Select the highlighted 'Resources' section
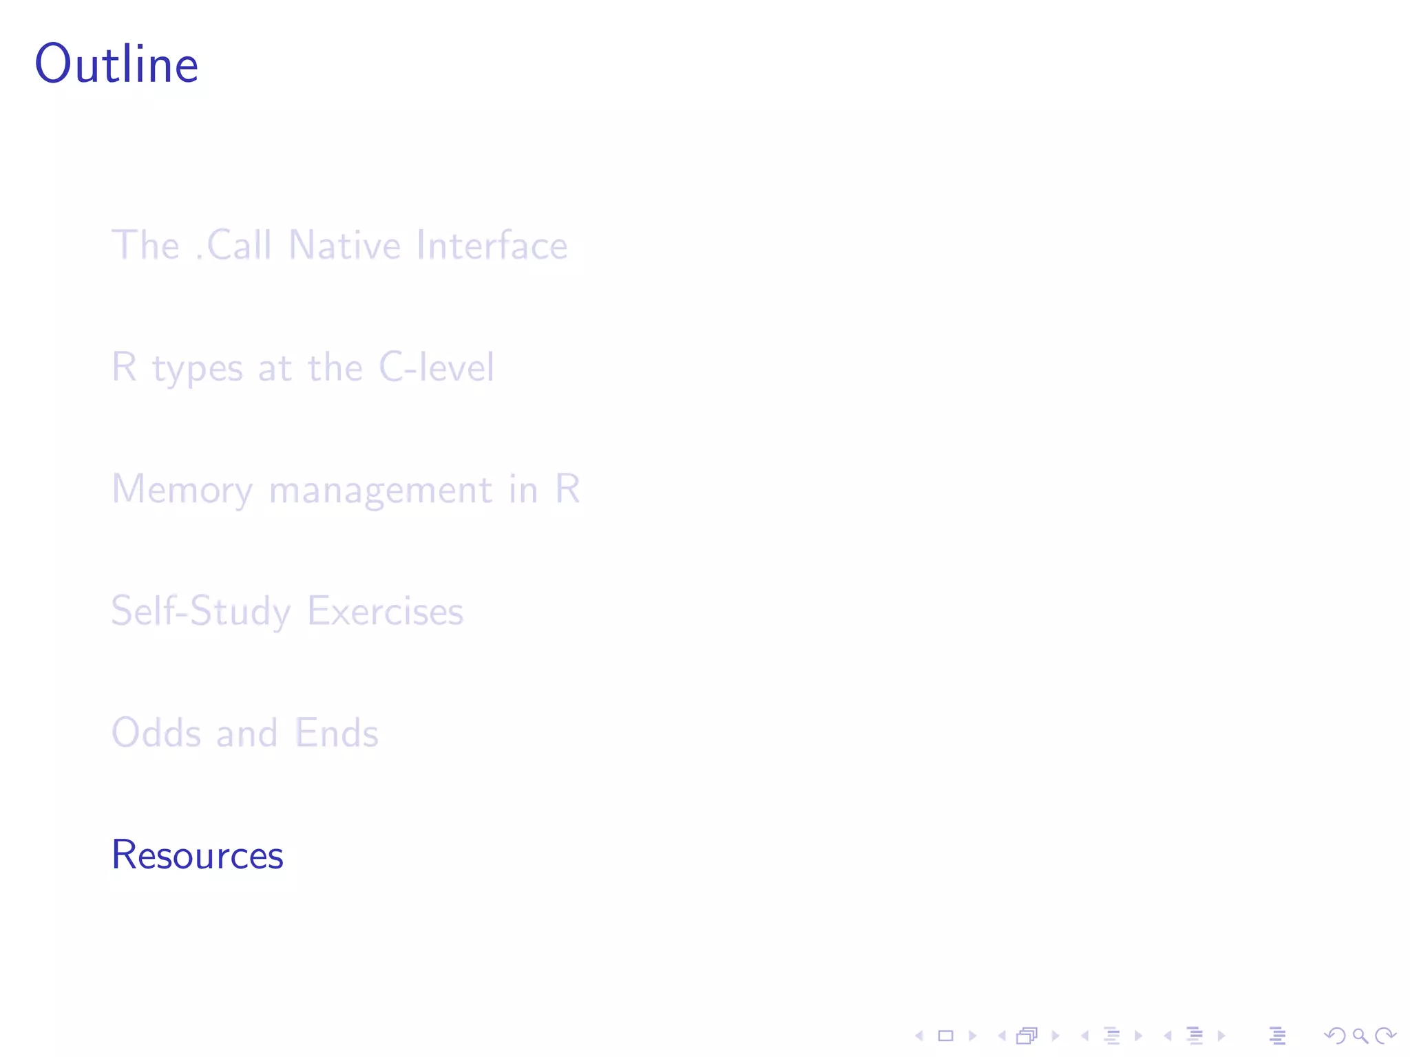This screenshot has height=1057, width=1410. [198, 855]
